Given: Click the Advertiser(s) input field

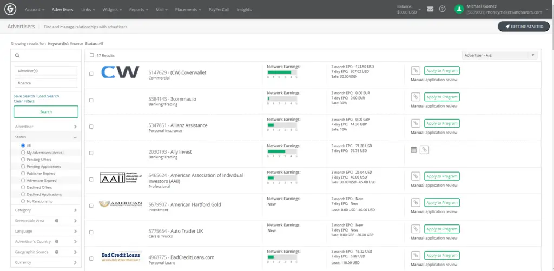Looking at the screenshot, I should [x=46, y=71].
